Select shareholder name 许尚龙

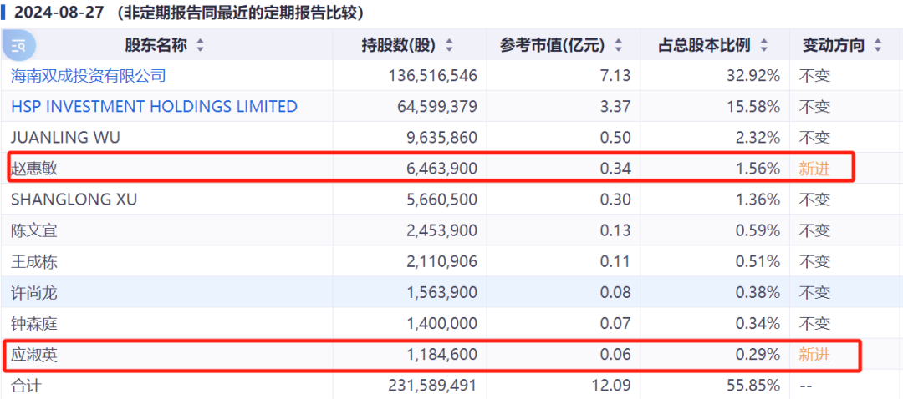point(34,293)
